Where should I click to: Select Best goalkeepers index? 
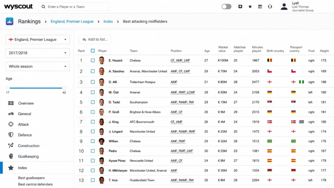(31, 178)
